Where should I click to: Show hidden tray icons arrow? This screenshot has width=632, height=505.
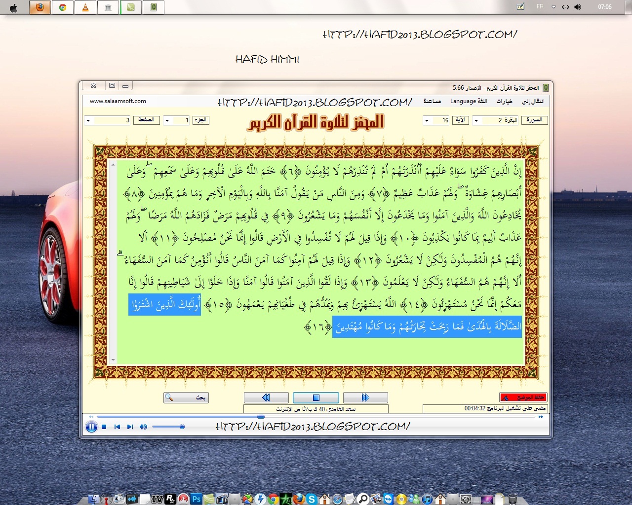tap(553, 7)
